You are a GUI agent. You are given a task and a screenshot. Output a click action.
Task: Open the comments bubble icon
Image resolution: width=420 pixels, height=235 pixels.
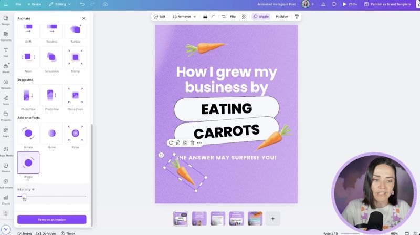click(x=334, y=4)
